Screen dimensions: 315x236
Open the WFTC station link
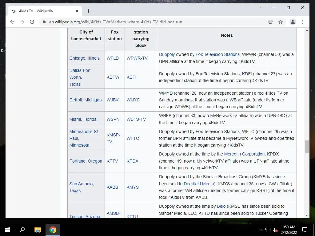click(x=133, y=138)
